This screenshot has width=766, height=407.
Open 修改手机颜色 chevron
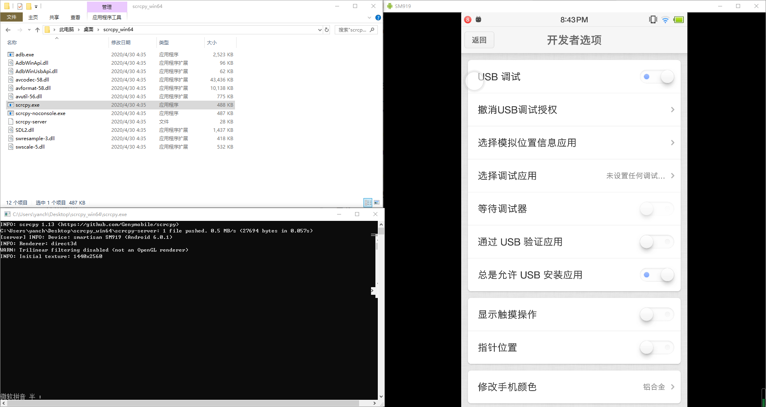(673, 387)
